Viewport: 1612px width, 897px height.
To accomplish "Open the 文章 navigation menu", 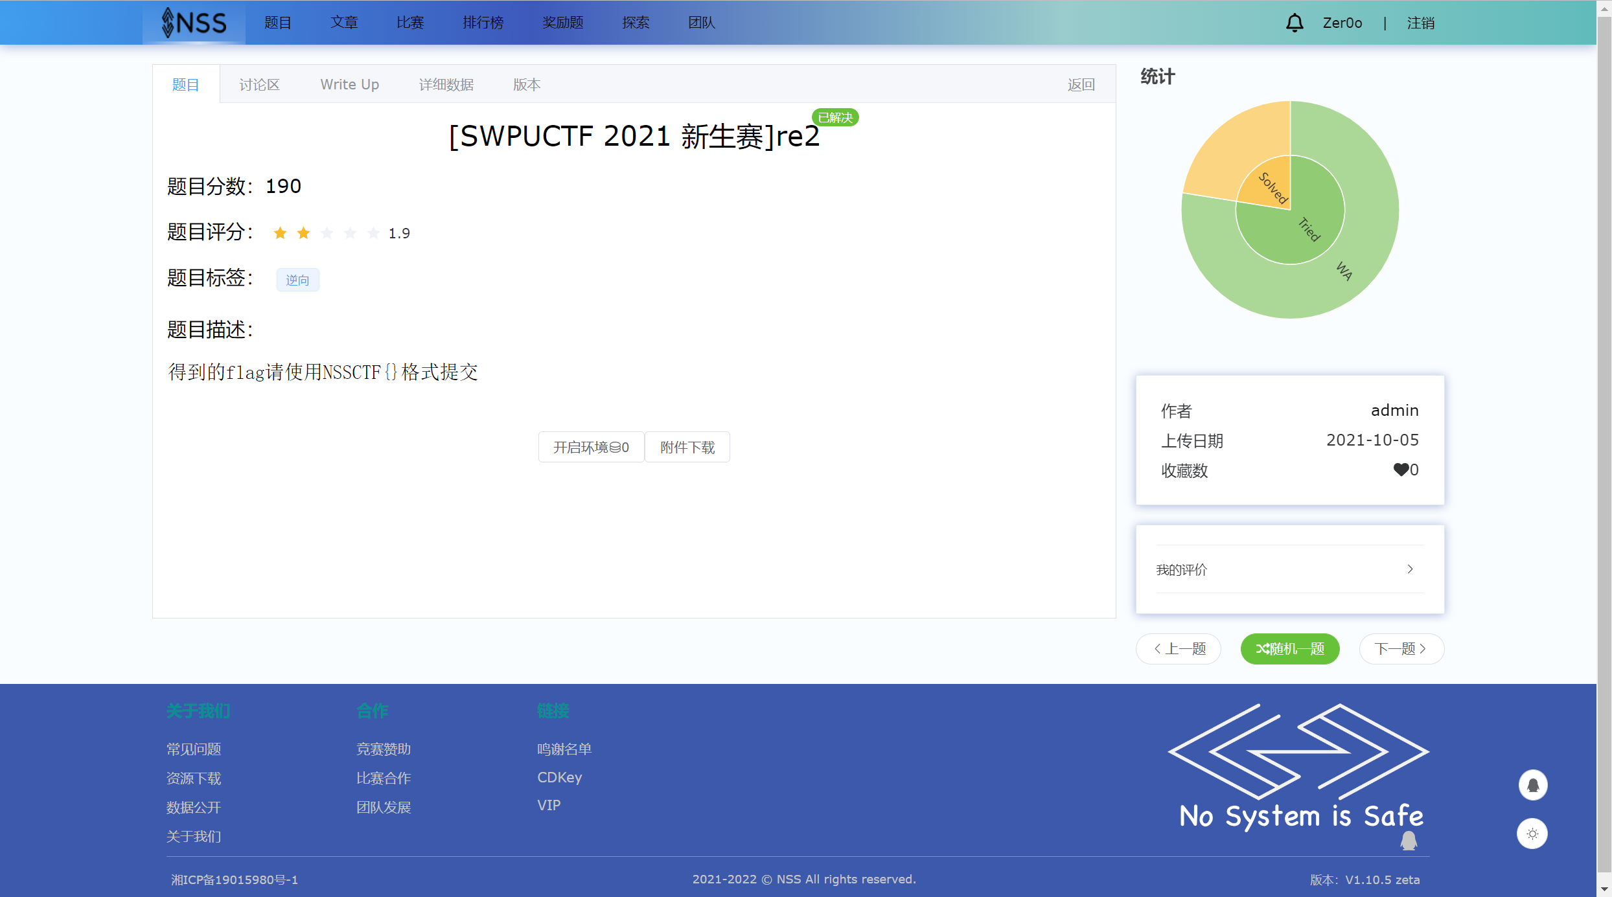I will point(344,23).
